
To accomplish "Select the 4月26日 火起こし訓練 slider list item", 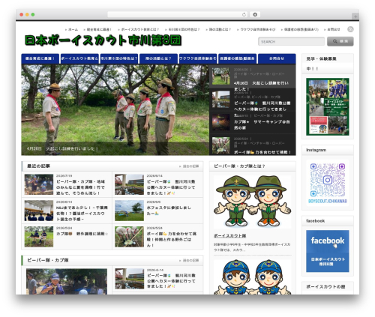I will point(253,76).
